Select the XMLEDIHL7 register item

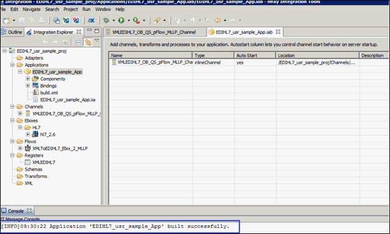coord(44,162)
